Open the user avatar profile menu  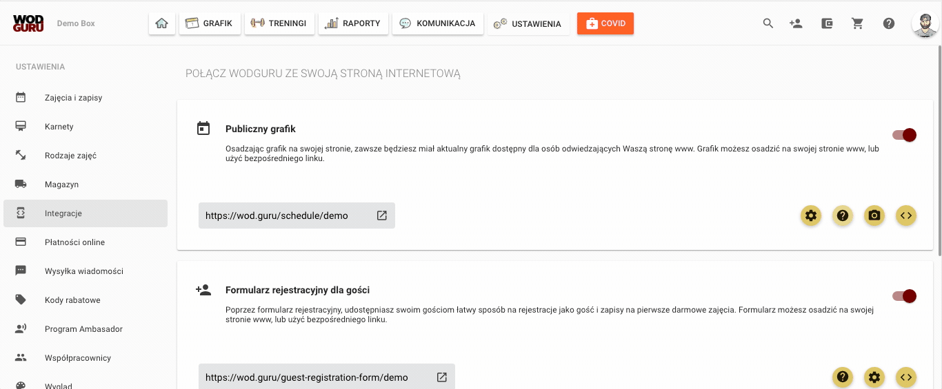point(925,24)
